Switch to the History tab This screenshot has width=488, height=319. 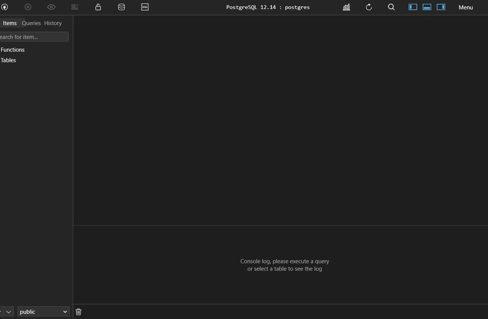tap(53, 23)
